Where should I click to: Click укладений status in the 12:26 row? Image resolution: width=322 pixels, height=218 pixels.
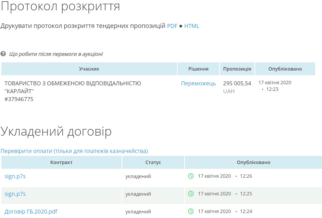click(138, 176)
